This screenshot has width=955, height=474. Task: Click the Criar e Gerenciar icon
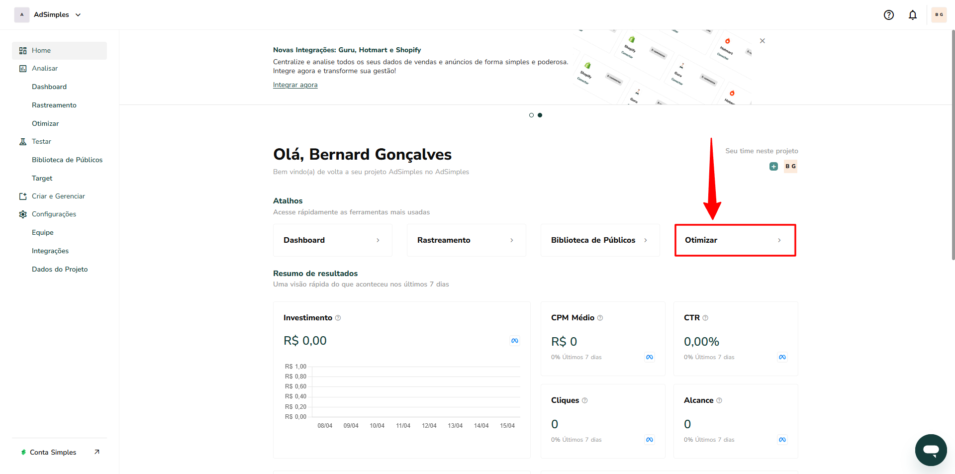pyautogui.click(x=23, y=196)
